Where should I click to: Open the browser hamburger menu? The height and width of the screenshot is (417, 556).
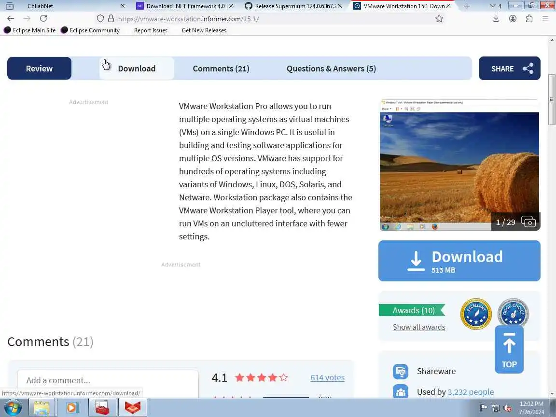pyautogui.click(x=545, y=18)
